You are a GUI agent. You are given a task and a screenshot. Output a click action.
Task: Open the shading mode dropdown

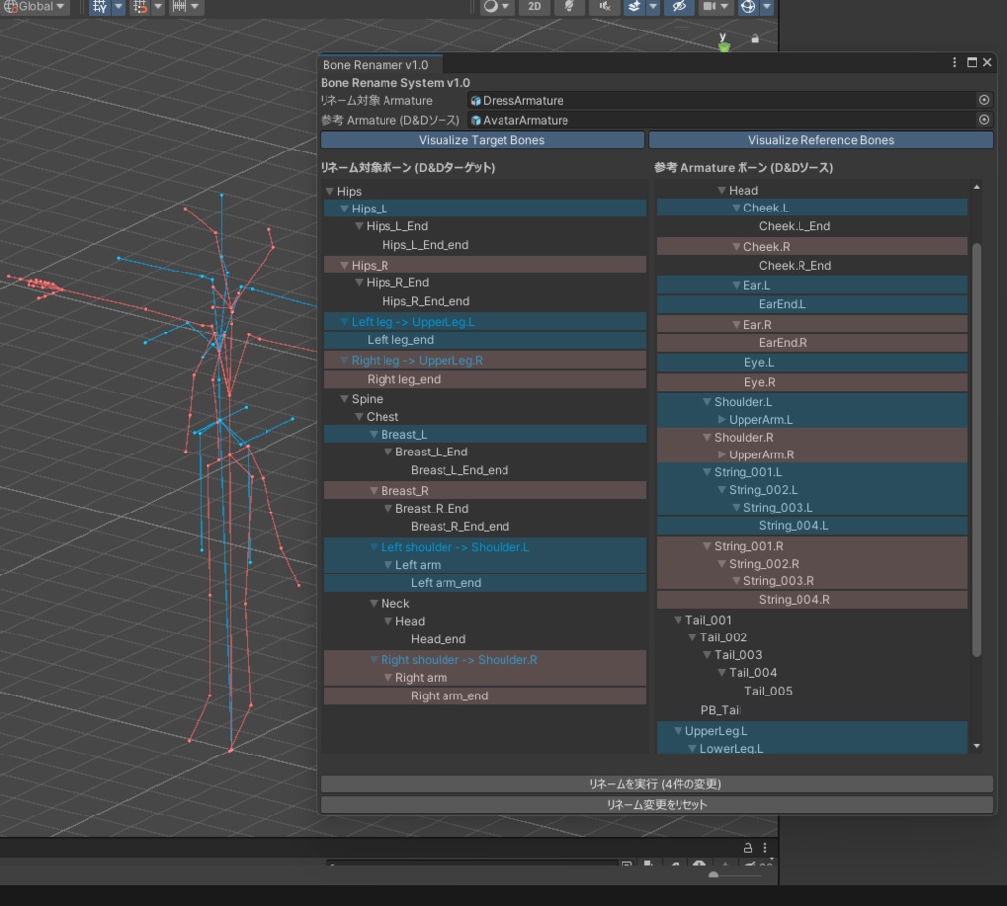[504, 8]
